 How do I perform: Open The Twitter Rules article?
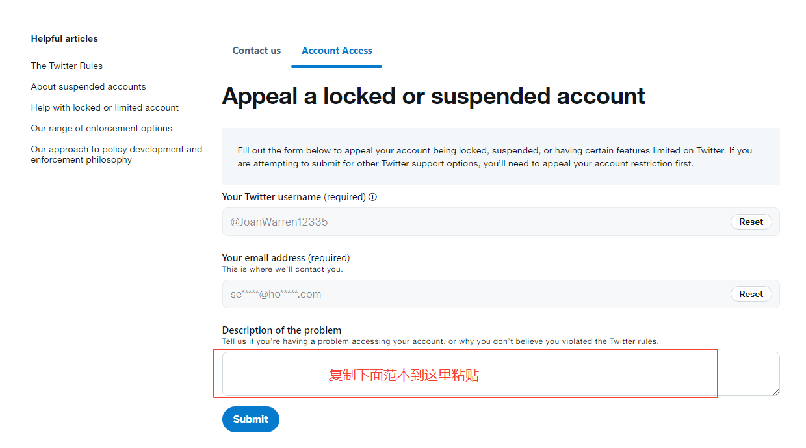[67, 66]
